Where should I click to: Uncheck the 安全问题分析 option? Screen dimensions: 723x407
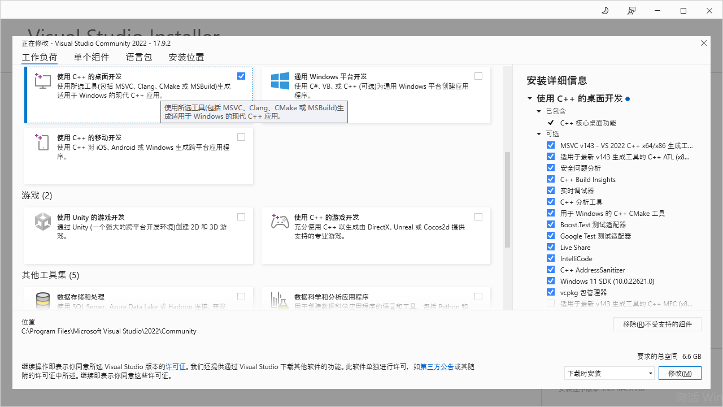pos(551,168)
